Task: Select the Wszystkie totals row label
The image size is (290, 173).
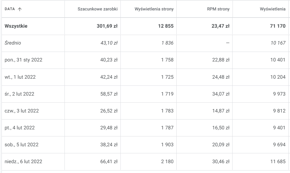Action: (x=16, y=26)
